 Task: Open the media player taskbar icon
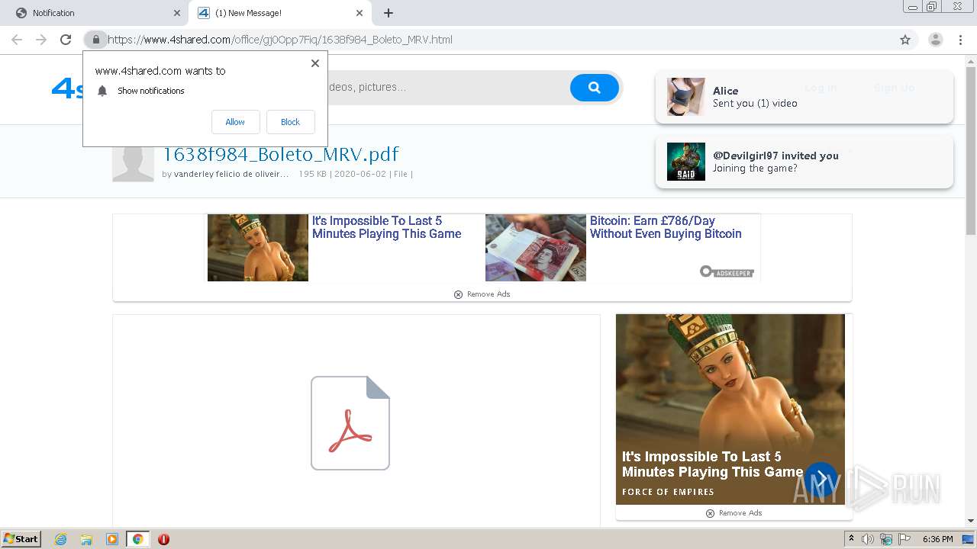click(112, 539)
